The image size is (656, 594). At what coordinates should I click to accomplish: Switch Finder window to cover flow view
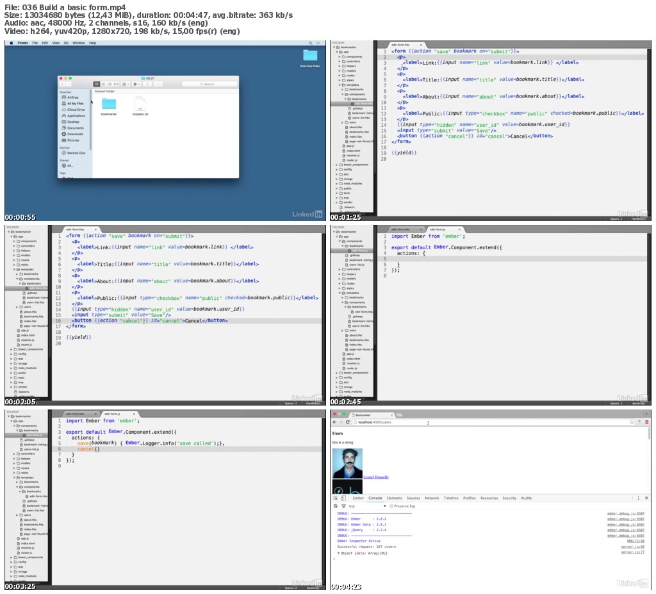(117, 84)
